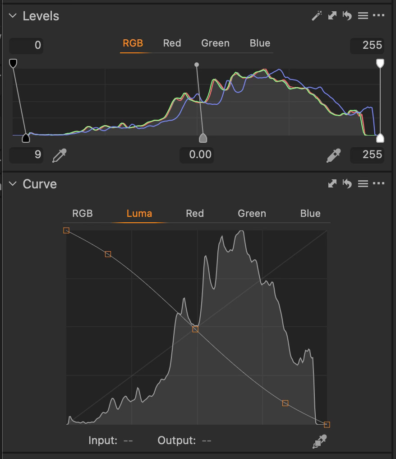The image size is (396, 459).
Task: Click the gray midtone handle at bottom
Action: 203,138
